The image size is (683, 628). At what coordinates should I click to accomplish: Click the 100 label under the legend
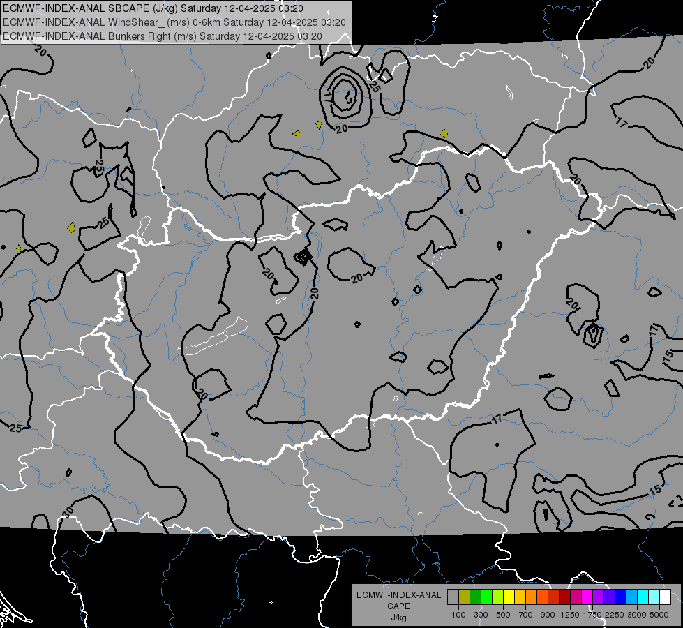(458, 615)
